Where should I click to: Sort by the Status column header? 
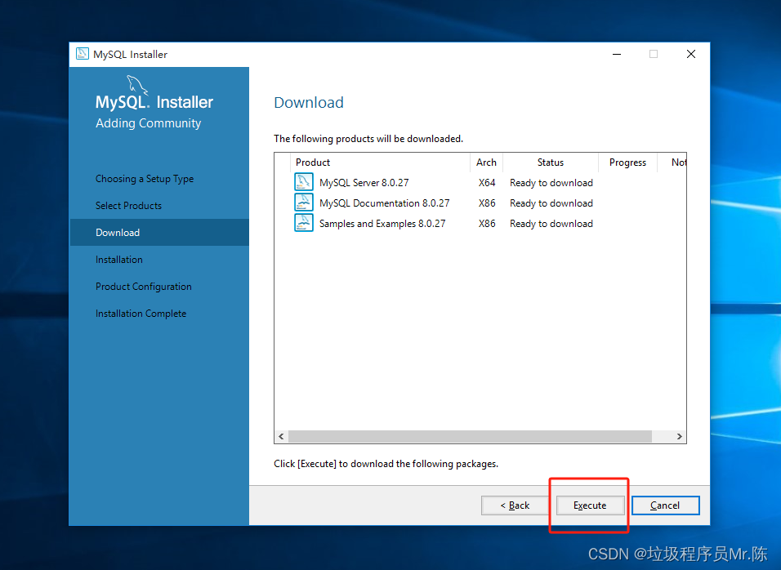[551, 163]
